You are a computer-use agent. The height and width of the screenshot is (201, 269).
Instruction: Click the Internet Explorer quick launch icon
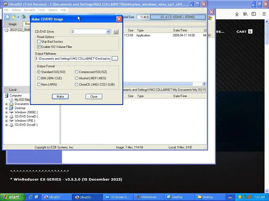(31, 197)
